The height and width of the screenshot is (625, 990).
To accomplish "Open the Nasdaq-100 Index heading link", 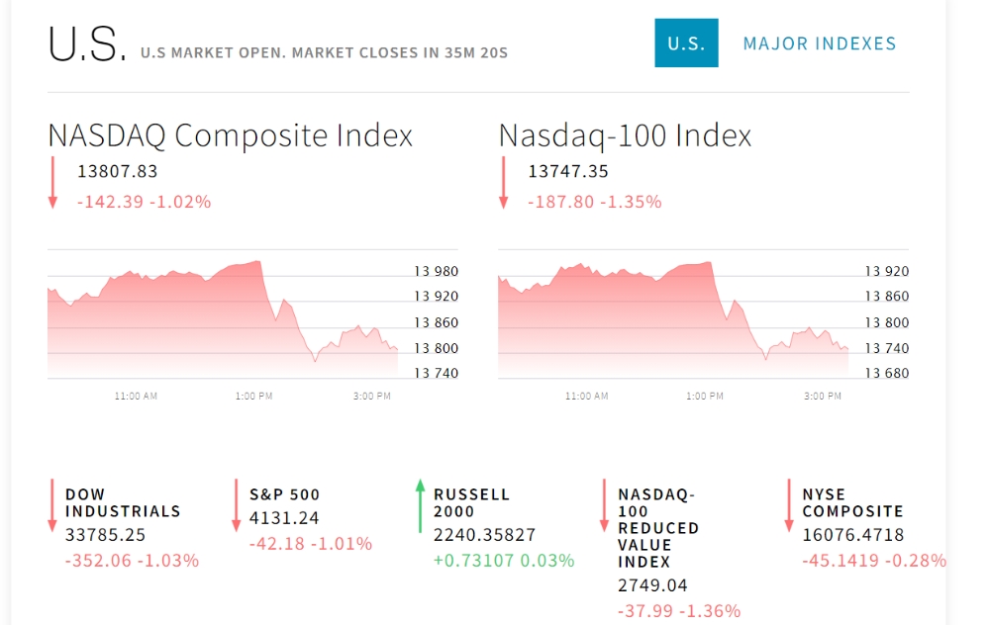I will (625, 135).
